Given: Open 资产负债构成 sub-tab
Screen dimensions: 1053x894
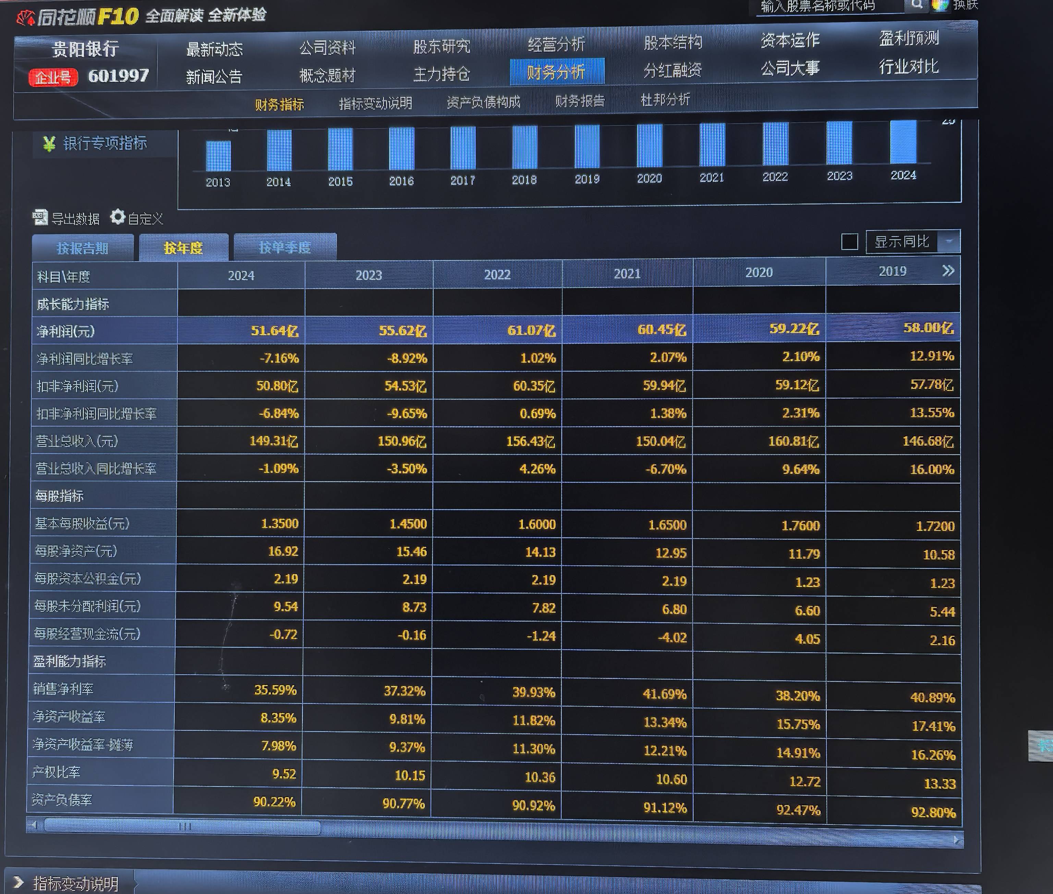Looking at the screenshot, I should pyautogui.click(x=483, y=102).
